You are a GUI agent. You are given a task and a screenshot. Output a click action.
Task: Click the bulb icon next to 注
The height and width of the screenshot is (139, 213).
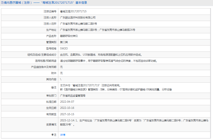coord(52,135)
